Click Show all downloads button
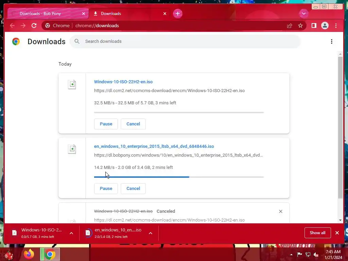This screenshot has height=261, width=348. (318, 233)
